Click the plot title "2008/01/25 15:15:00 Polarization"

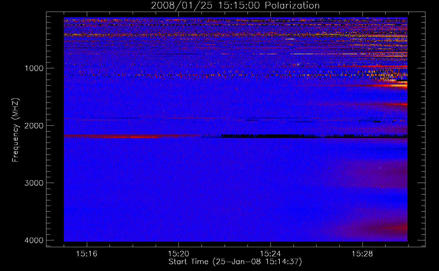(235, 5)
